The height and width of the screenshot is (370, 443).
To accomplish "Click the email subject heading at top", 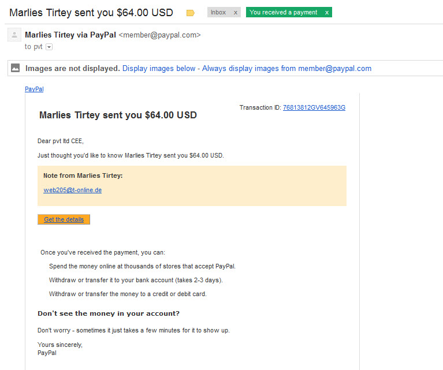I will click(x=91, y=13).
